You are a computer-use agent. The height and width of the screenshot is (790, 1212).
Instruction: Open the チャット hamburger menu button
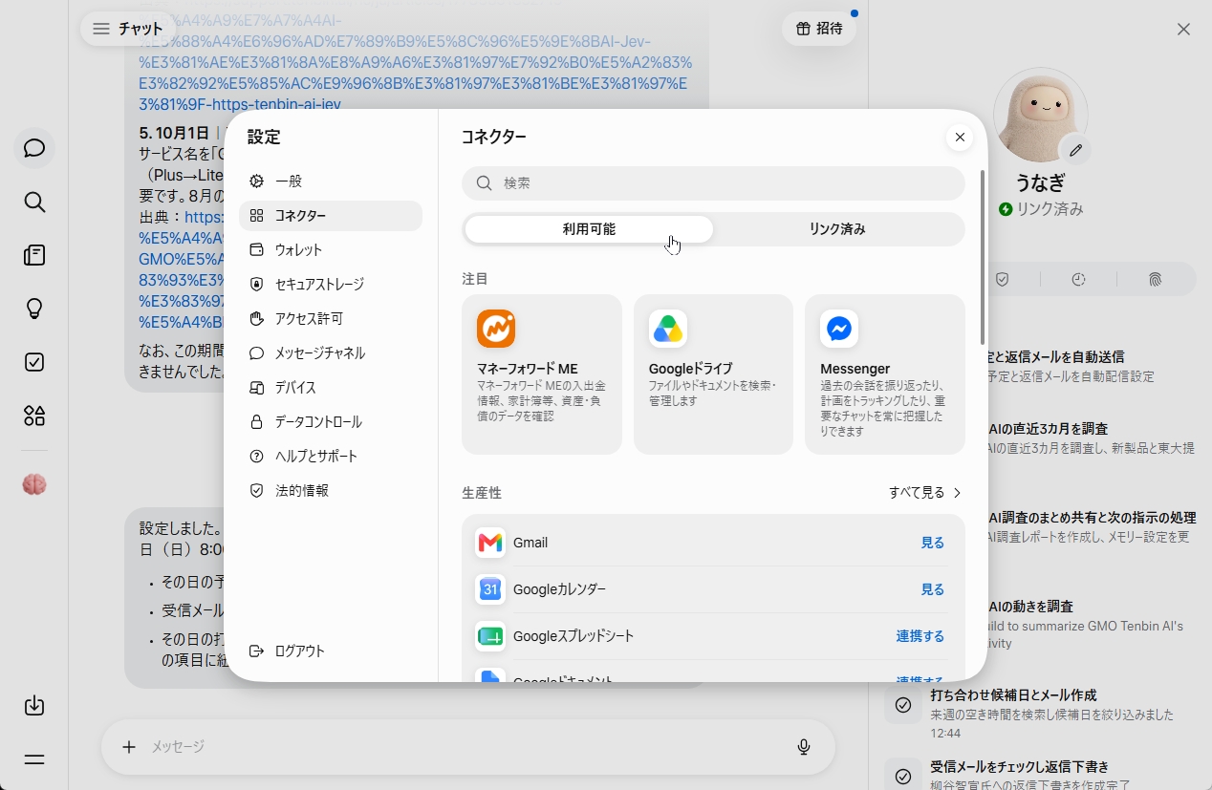click(x=127, y=29)
